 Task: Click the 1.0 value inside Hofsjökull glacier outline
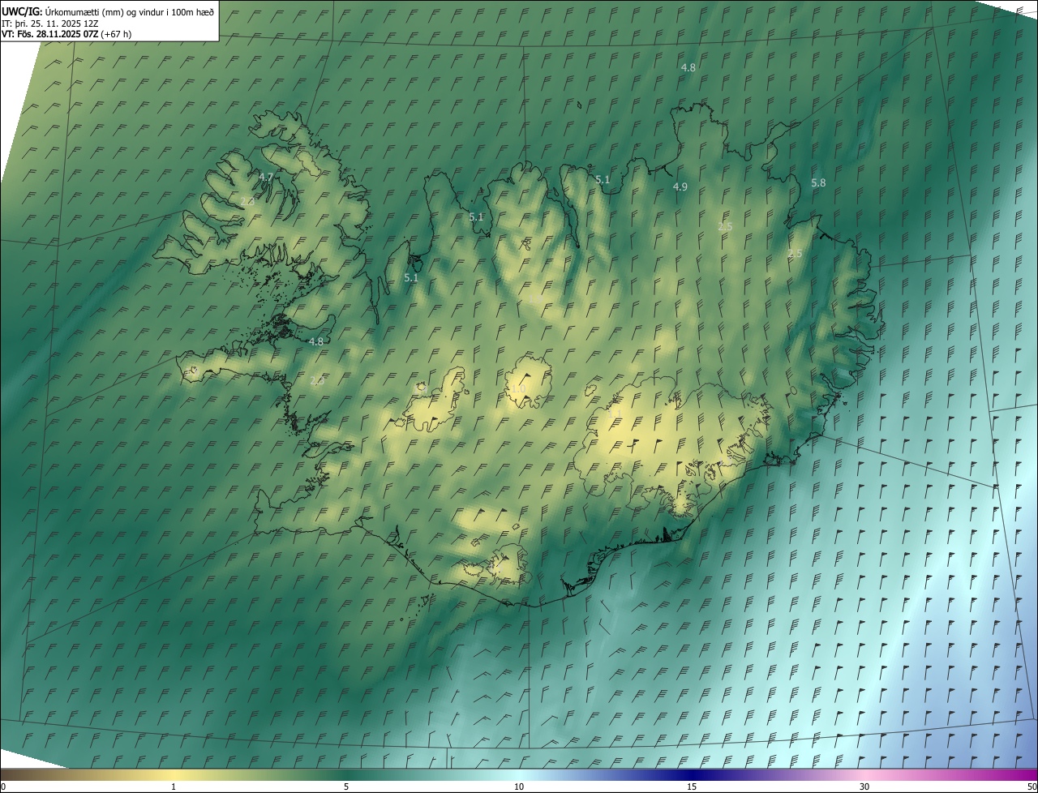pyautogui.click(x=518, y=389)
